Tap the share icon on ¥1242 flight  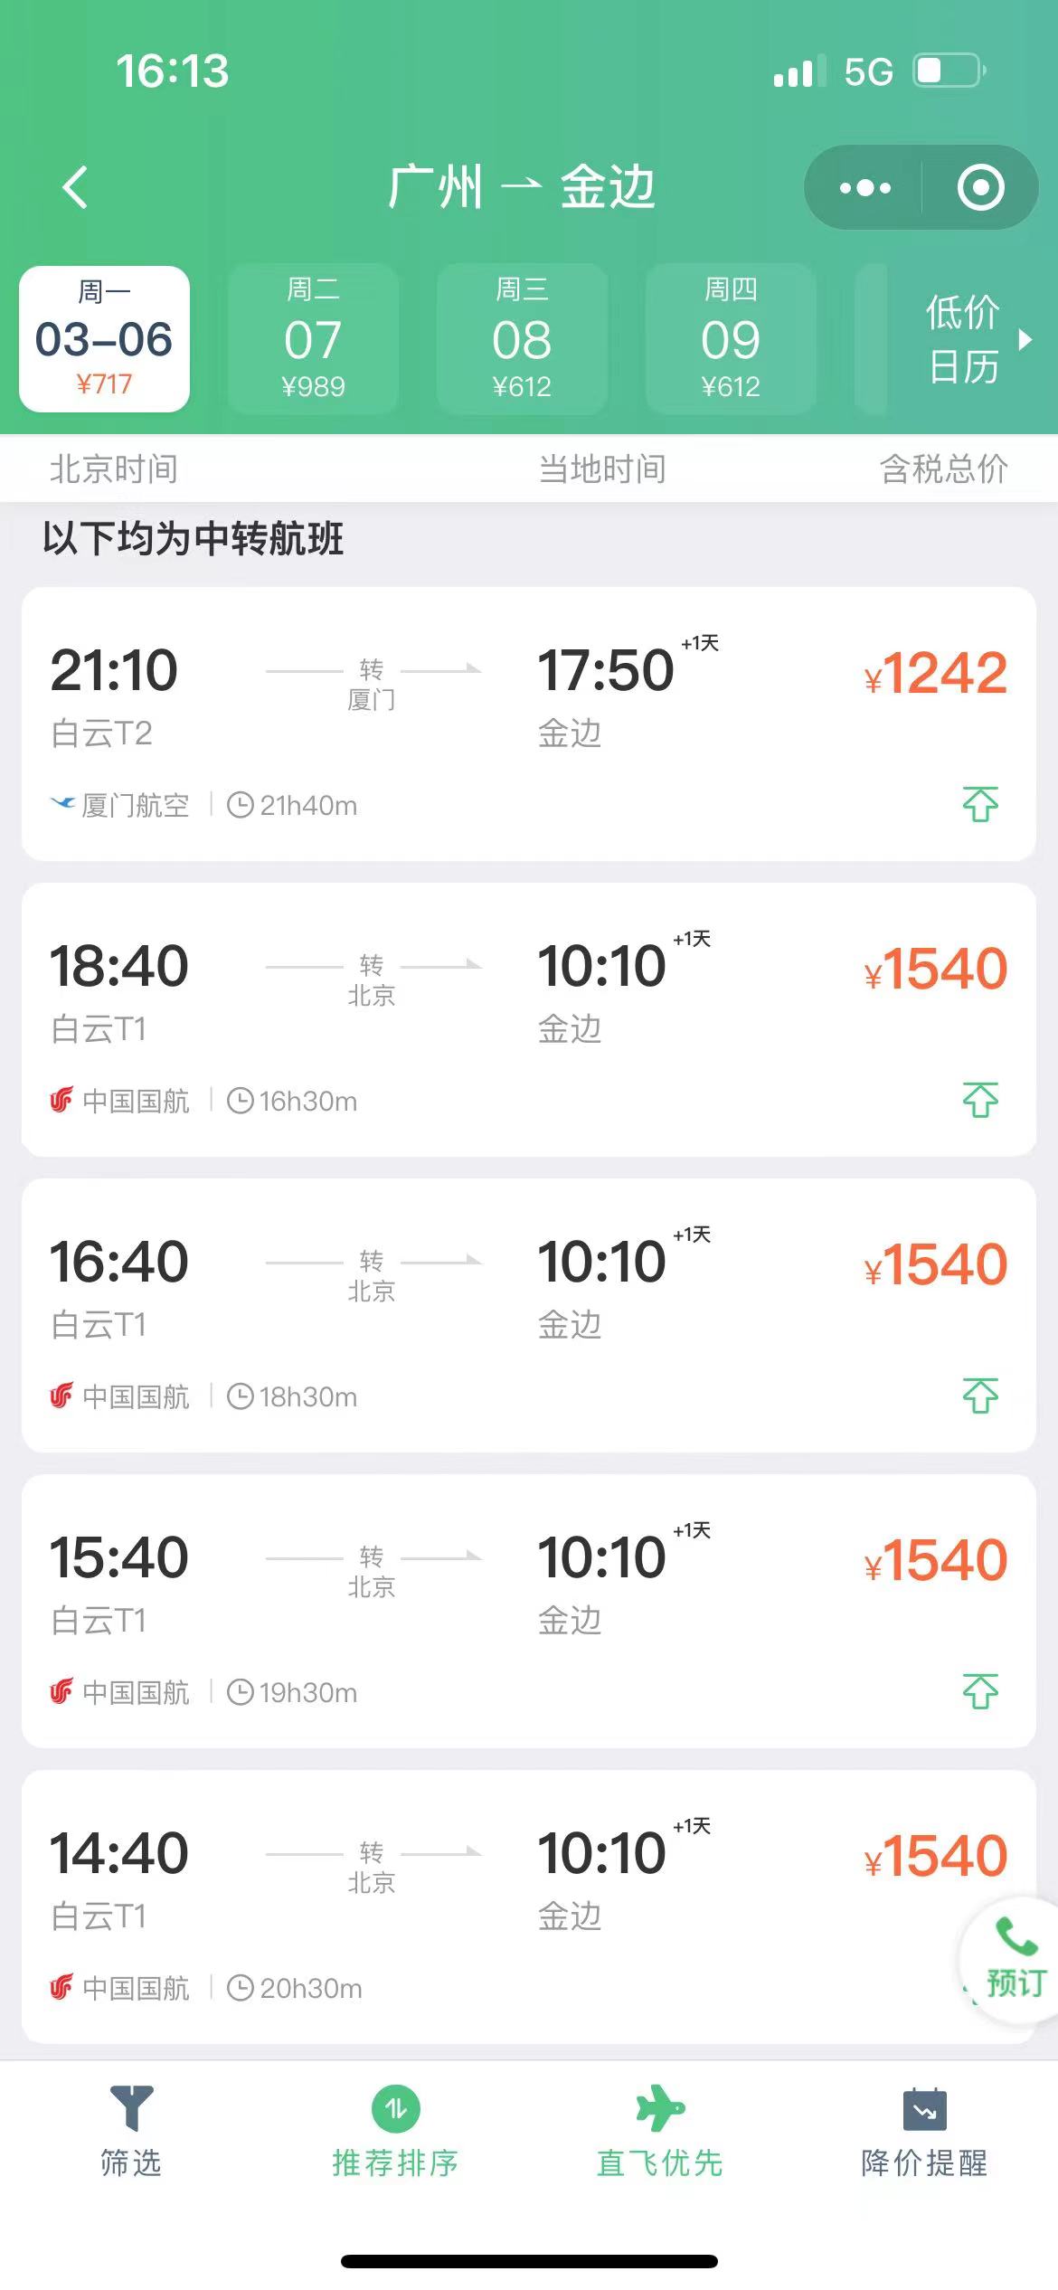(x=980, y=804)
